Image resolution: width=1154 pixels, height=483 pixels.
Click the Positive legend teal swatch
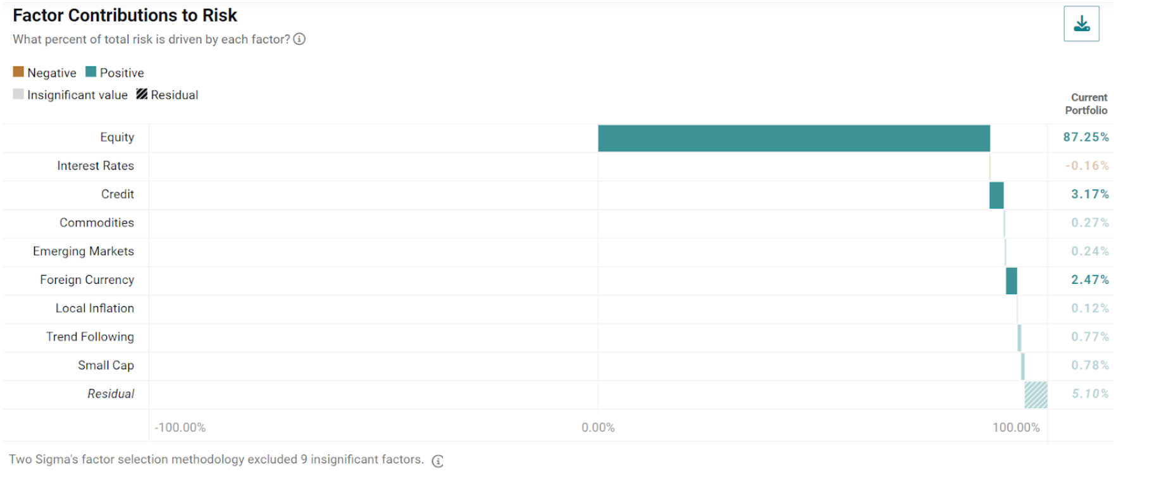[x=91, y=72]
